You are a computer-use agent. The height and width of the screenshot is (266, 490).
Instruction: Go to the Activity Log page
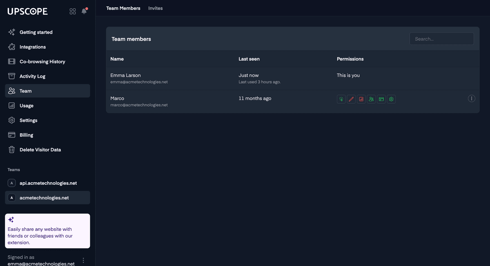pos(32,76)
